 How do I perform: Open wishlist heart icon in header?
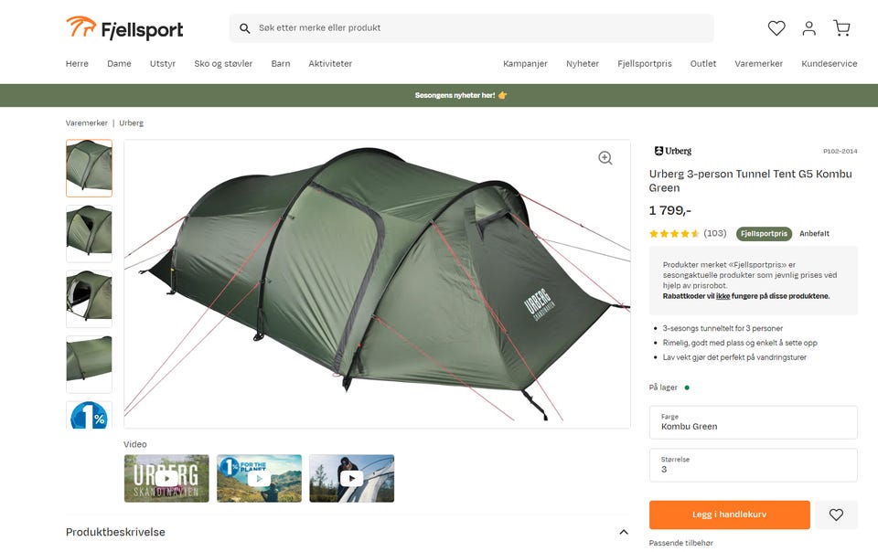tap(776, 28)
